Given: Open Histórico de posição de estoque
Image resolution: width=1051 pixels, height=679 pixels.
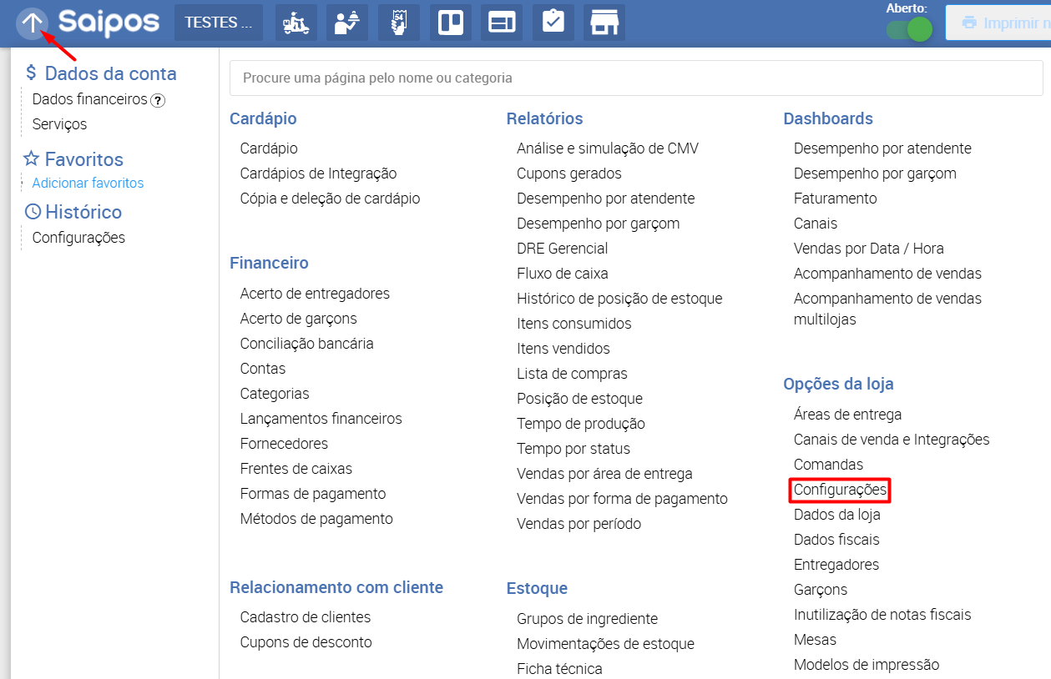Looking at the screenshot, I should pos(619,299).
